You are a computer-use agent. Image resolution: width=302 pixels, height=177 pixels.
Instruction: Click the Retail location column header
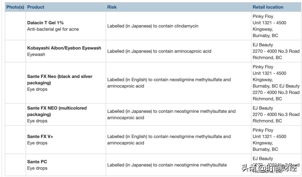point(268,7)
